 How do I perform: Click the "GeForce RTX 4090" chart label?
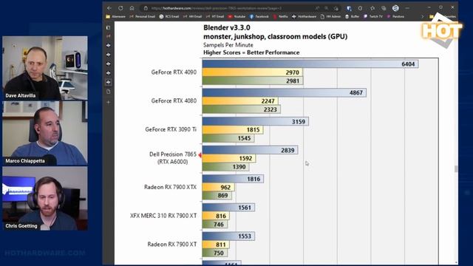point(174,72)
